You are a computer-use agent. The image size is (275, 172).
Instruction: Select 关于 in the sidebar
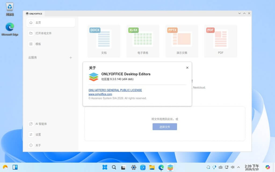51,145
